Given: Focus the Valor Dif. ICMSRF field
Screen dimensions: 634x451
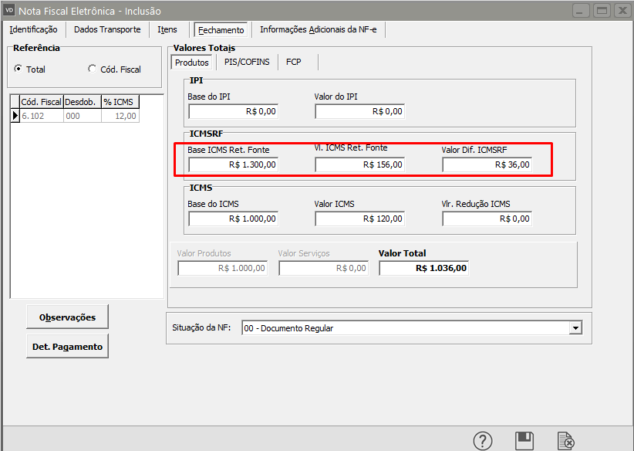Looking at the screenshot, I should coord(487,164).
